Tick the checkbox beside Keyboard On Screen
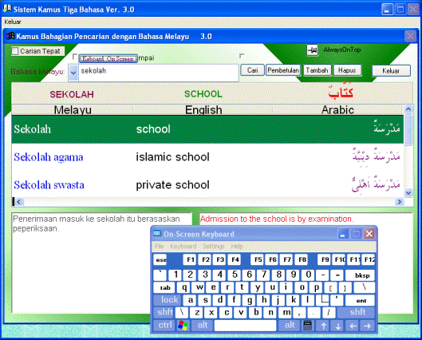 75,57
